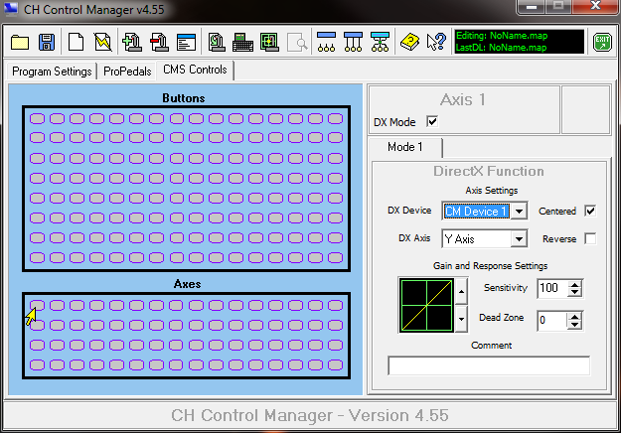The width and height of the screenshot is (621, 433).
Task: Select the second axis in the Axes grid's top row
Action: [57, 305]
